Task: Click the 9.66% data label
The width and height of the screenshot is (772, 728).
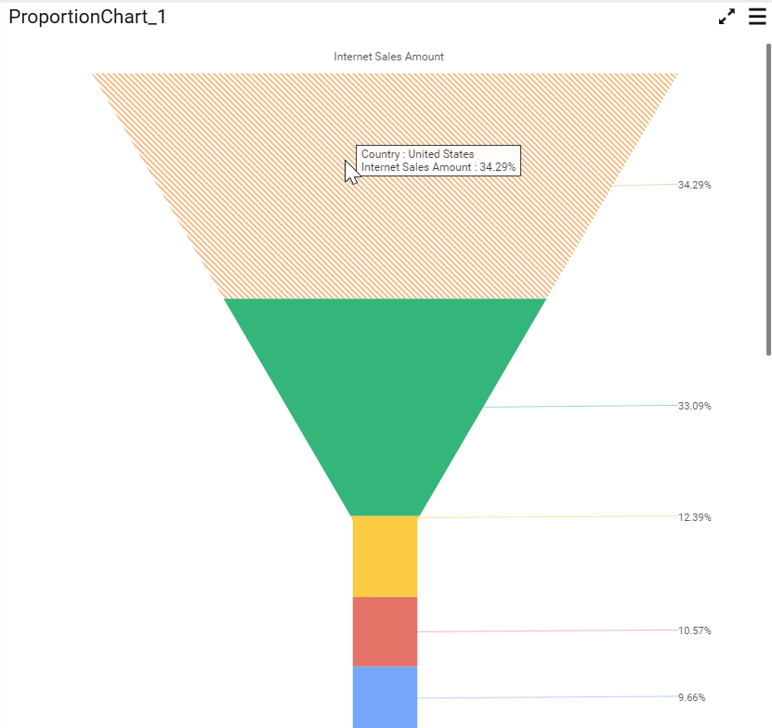Action: (x=691, y=697)
